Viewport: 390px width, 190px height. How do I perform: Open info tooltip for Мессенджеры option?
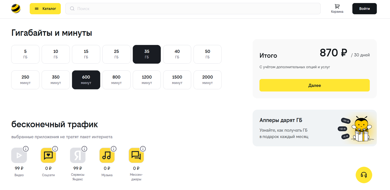pos(143,149)
